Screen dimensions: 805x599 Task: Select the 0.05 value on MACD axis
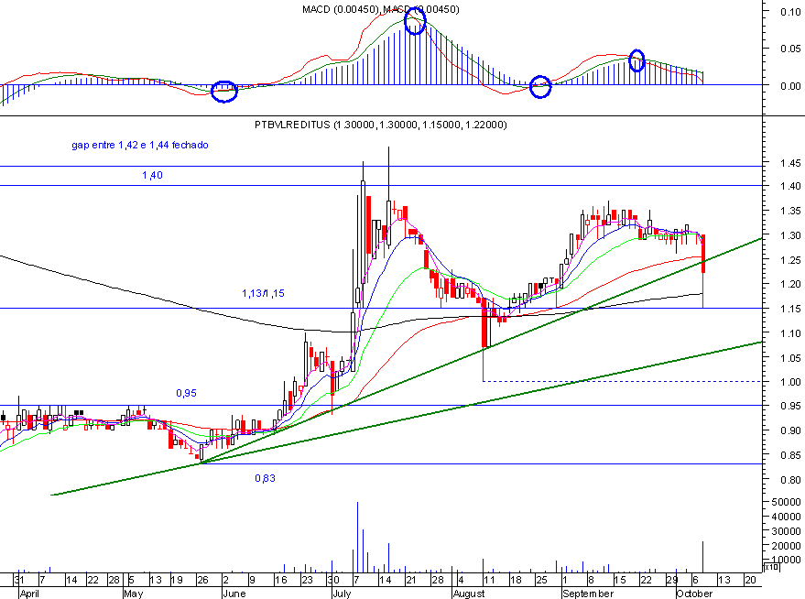click(x=790, y=49)
